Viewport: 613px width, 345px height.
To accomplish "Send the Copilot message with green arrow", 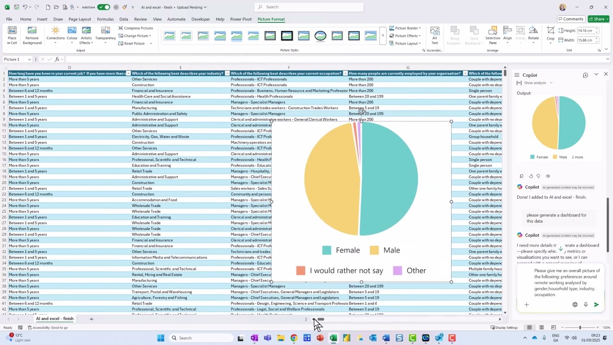I will [596, 305].
